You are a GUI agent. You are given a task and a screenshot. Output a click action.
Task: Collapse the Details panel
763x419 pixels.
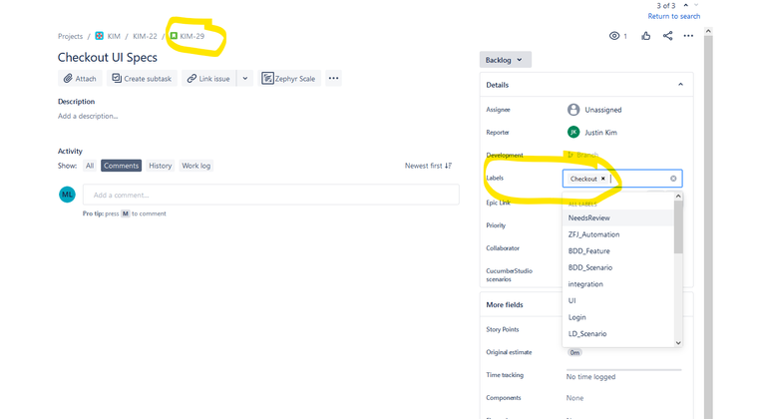point(680,85)
